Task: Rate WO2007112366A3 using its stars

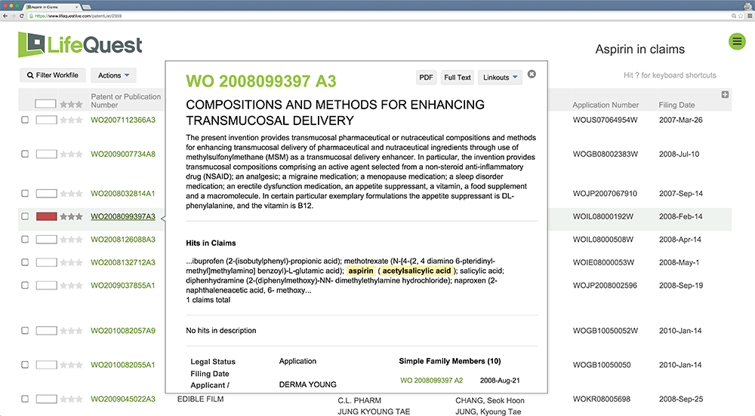Action: [x=71, y=120]
